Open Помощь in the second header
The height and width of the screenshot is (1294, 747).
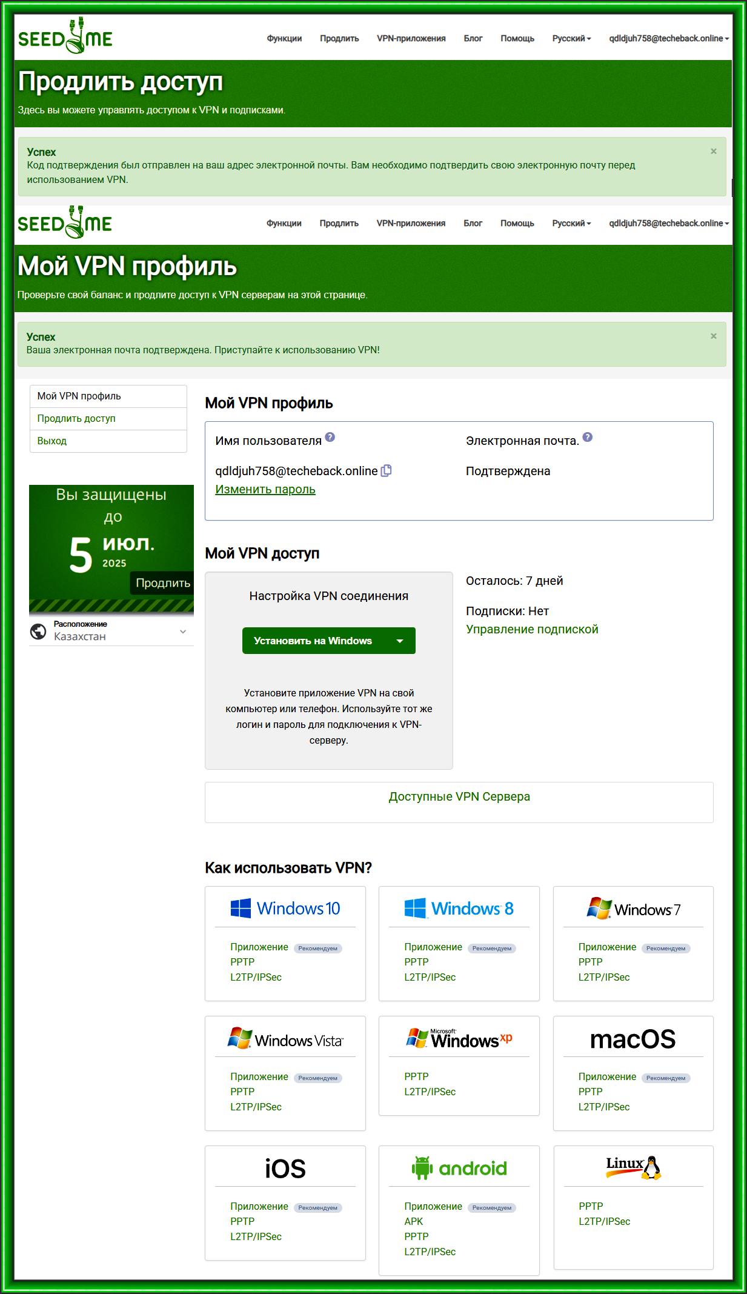[517, 223]
